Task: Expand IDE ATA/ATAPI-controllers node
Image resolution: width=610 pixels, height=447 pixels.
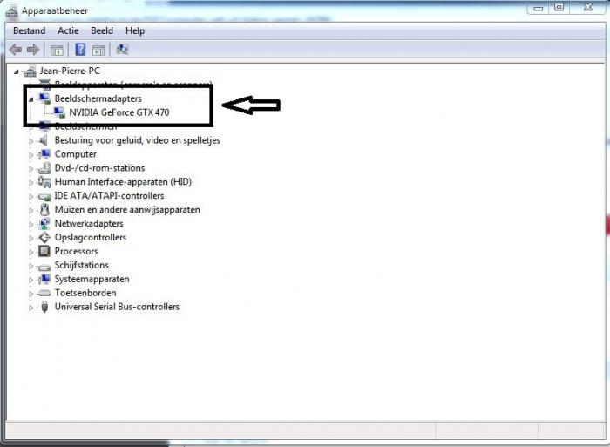Action: pyautogui.click(x=31, y=196)
